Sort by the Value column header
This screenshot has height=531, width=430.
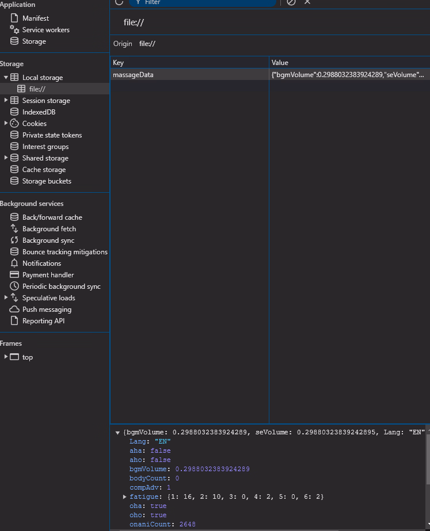pos(349,63)
